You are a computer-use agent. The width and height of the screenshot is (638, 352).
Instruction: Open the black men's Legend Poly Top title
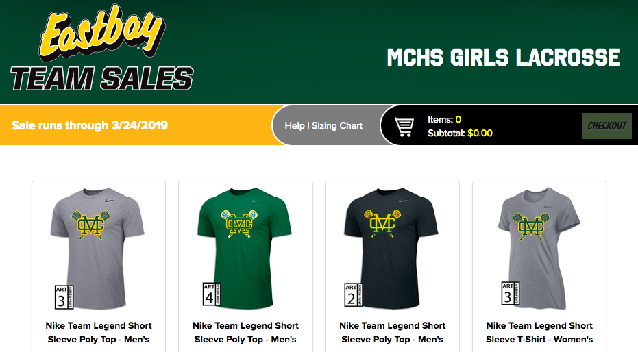pos(392,333)
